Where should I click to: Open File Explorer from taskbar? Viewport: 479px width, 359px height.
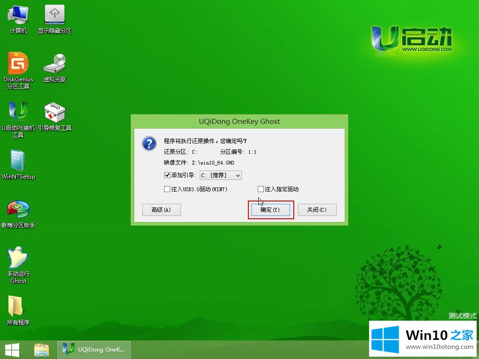(x=42, y=350)
